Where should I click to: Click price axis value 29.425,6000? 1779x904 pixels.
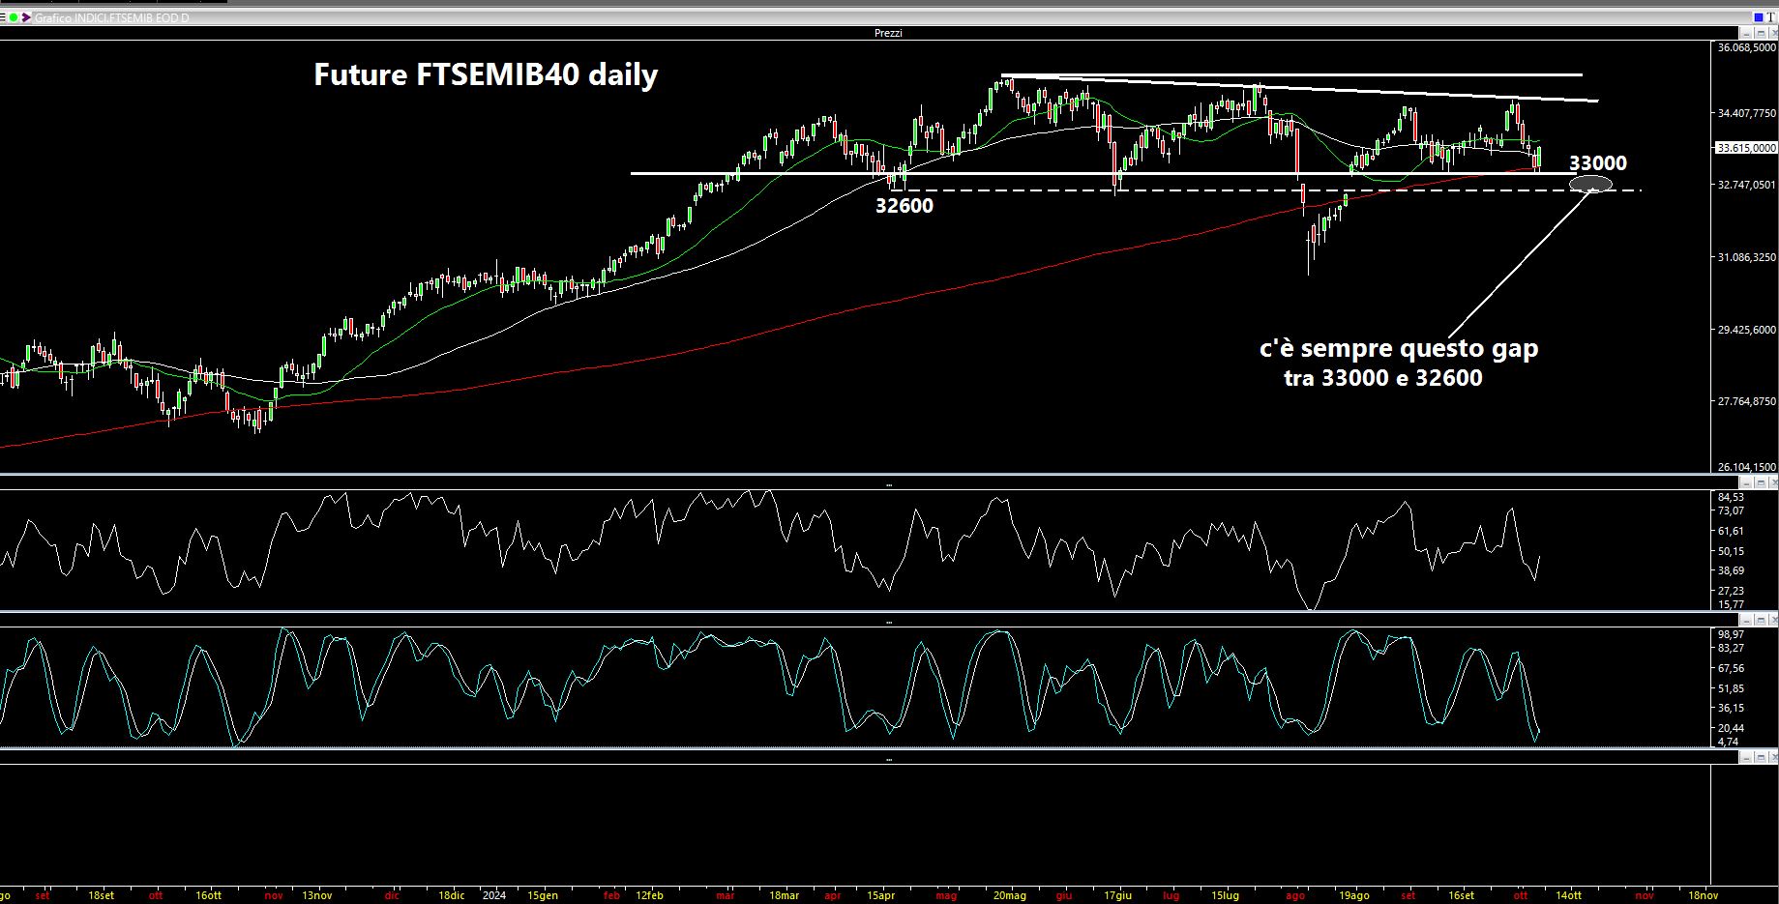pyautogui.click(x=1747, y=330)
